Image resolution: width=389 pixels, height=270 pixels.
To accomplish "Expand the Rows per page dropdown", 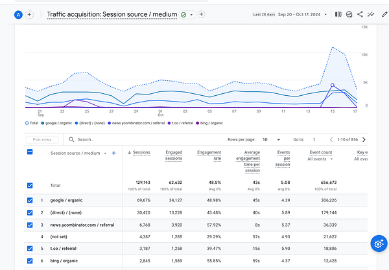I will tap(272, 139).
